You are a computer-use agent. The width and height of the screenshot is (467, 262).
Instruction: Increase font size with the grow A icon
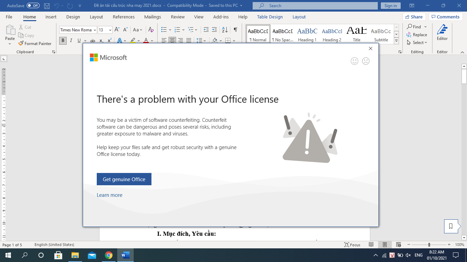(117, 30)
